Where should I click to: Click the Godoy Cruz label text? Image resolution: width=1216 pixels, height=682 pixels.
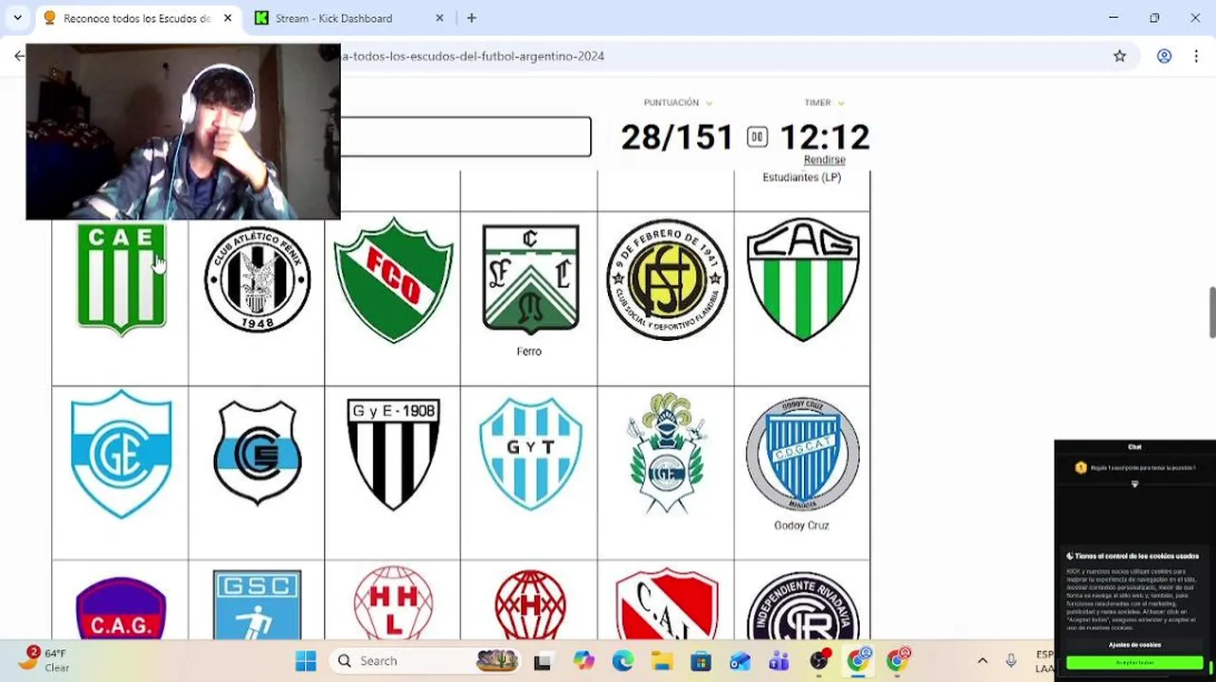[x=801, y=526]
